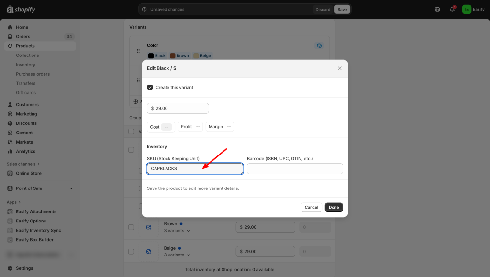Screen dimensions: 490x277
Task: Expand Brown 3 variants list
Action: (177, 231)
